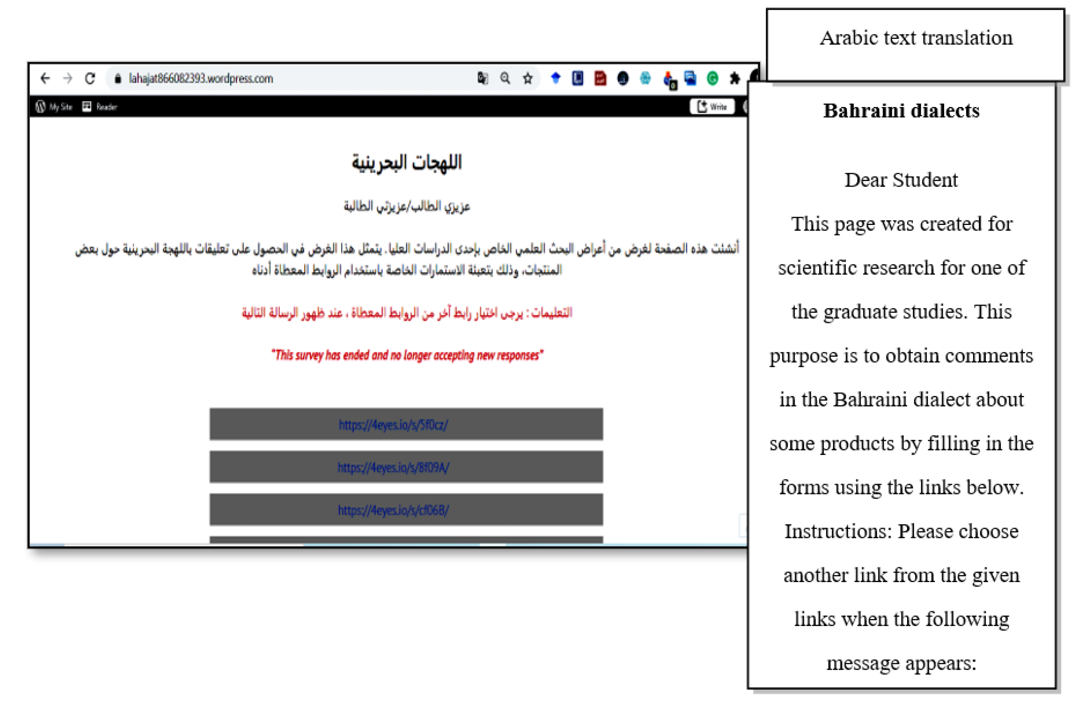Viewport: 1082px width, 712px height.
Task: Open the 4eyes.io/s/cf06B link
Action: 393,510
